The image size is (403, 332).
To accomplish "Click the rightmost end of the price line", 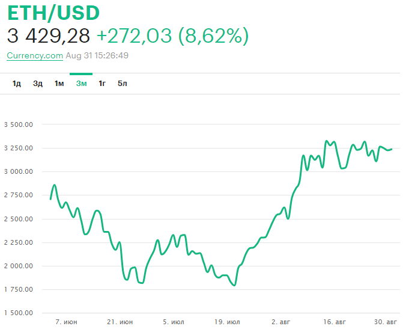I will pyautogui.click(x=392, y=149).
